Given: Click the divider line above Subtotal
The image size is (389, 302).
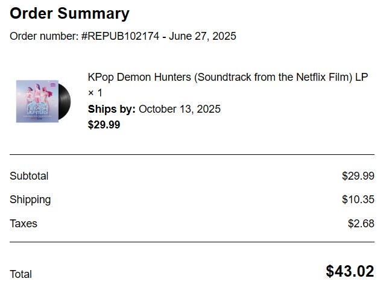Looking at the screenshot, I should pos(192,154).
